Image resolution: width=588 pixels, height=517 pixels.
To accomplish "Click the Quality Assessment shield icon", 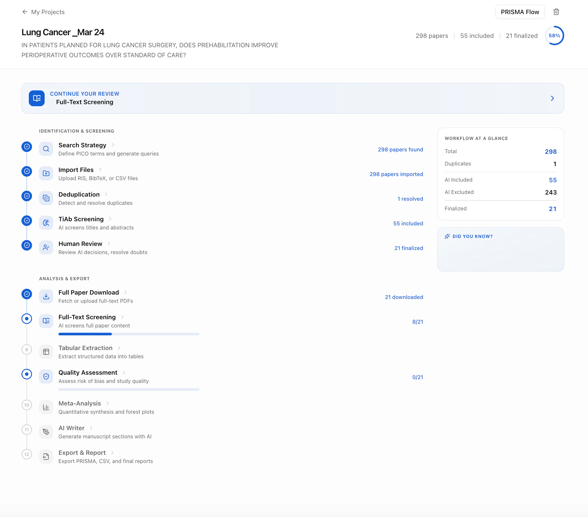I will pos(46,376).
